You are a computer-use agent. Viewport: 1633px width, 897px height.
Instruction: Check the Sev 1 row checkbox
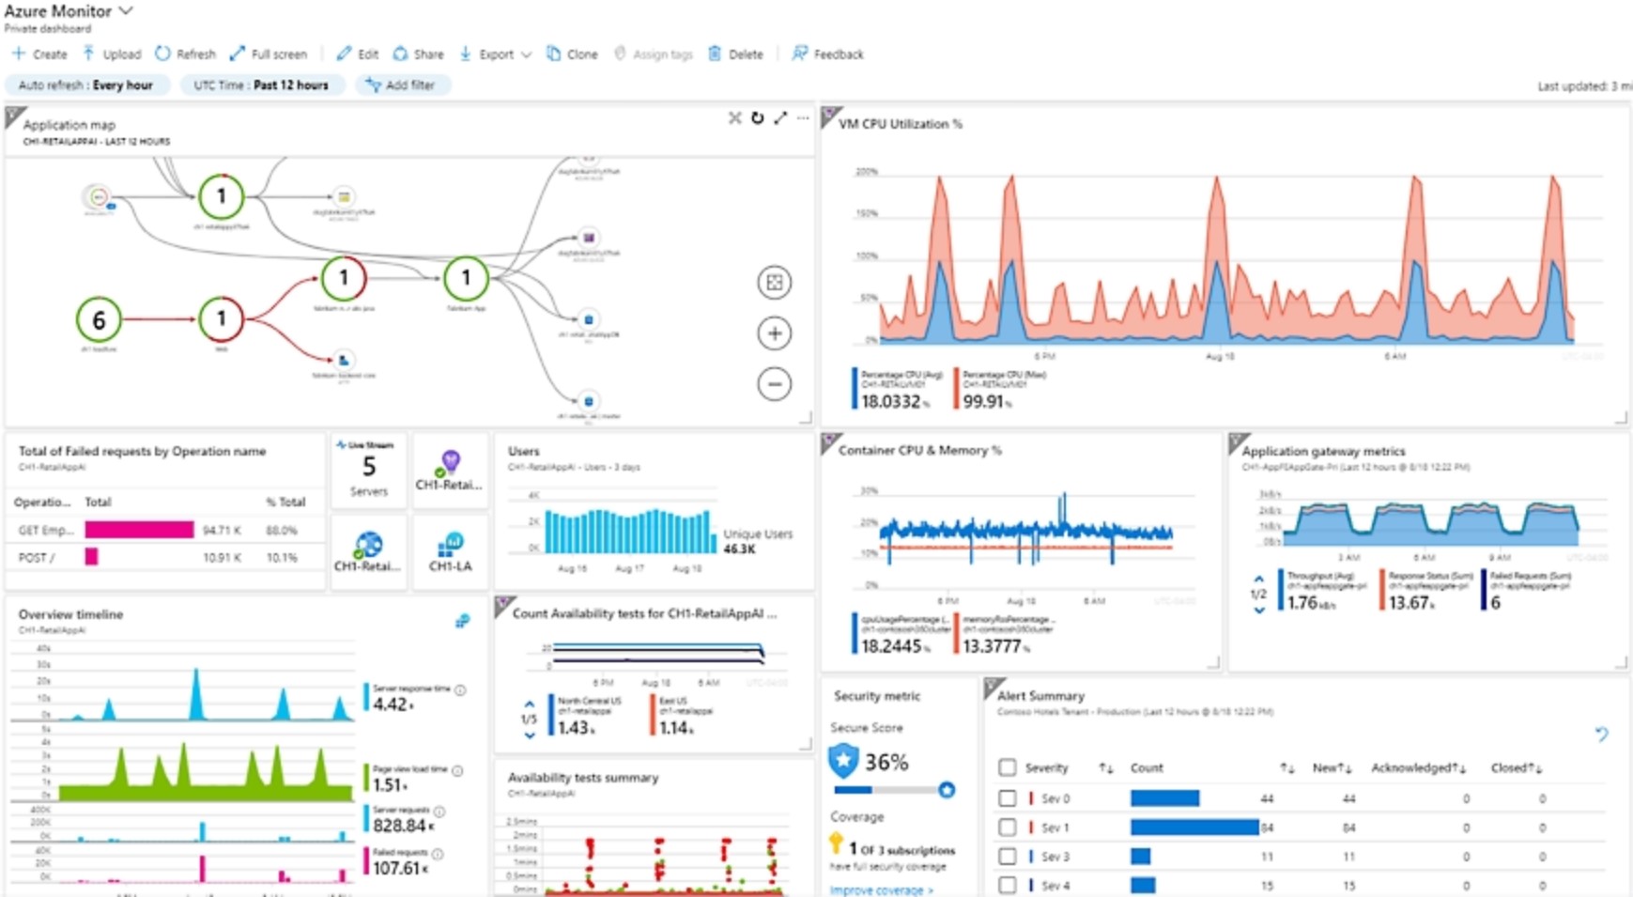[x=1008, y=827]
